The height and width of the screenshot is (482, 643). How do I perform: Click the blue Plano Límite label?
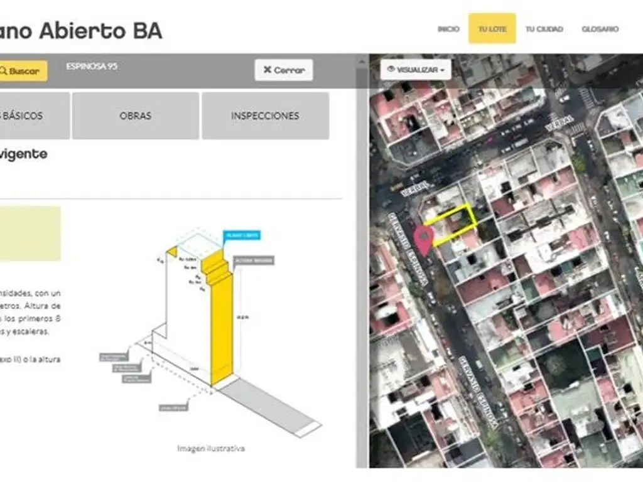click(241, 235)
